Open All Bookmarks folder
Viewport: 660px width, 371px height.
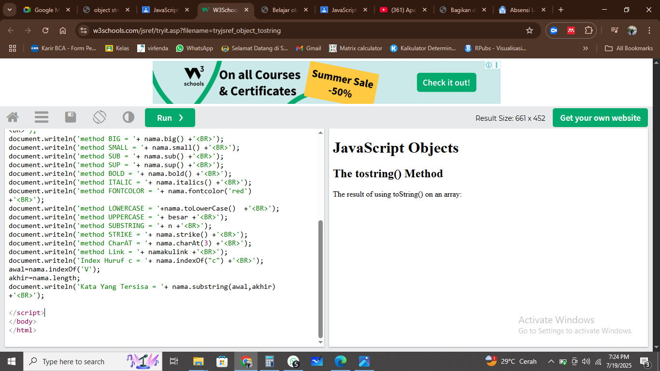coord(629,48)
